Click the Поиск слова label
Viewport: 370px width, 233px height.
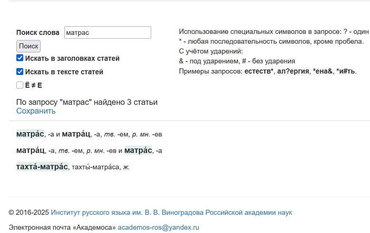(x=38, y=33)
